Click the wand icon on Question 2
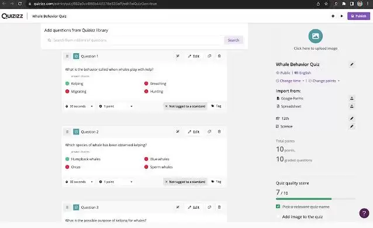373x228 pixels. coord(178,132)
